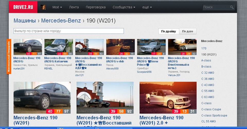Select C-class Coupe in sidebar
The width and height of the screenshot is (247, 129).
coord(211,109)
